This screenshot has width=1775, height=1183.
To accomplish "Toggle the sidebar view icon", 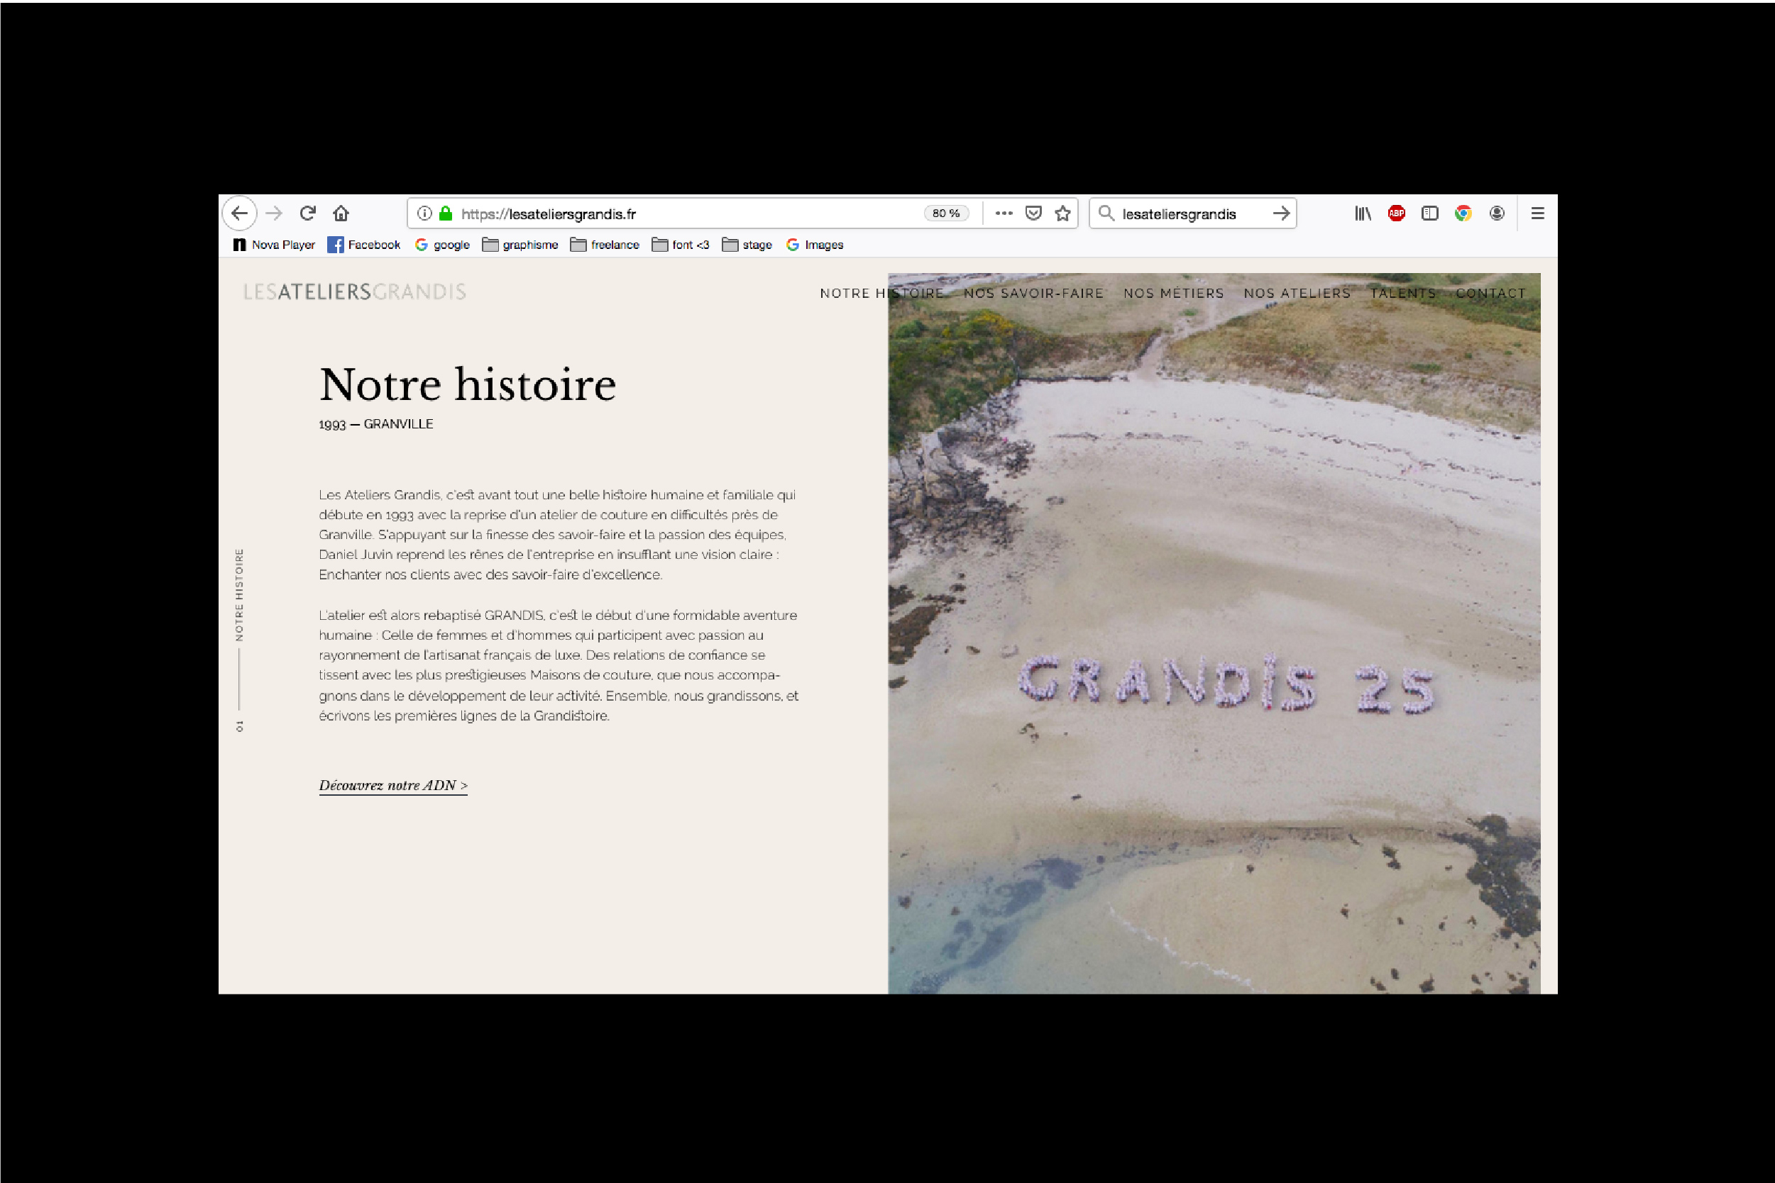I will (1430, 213).
